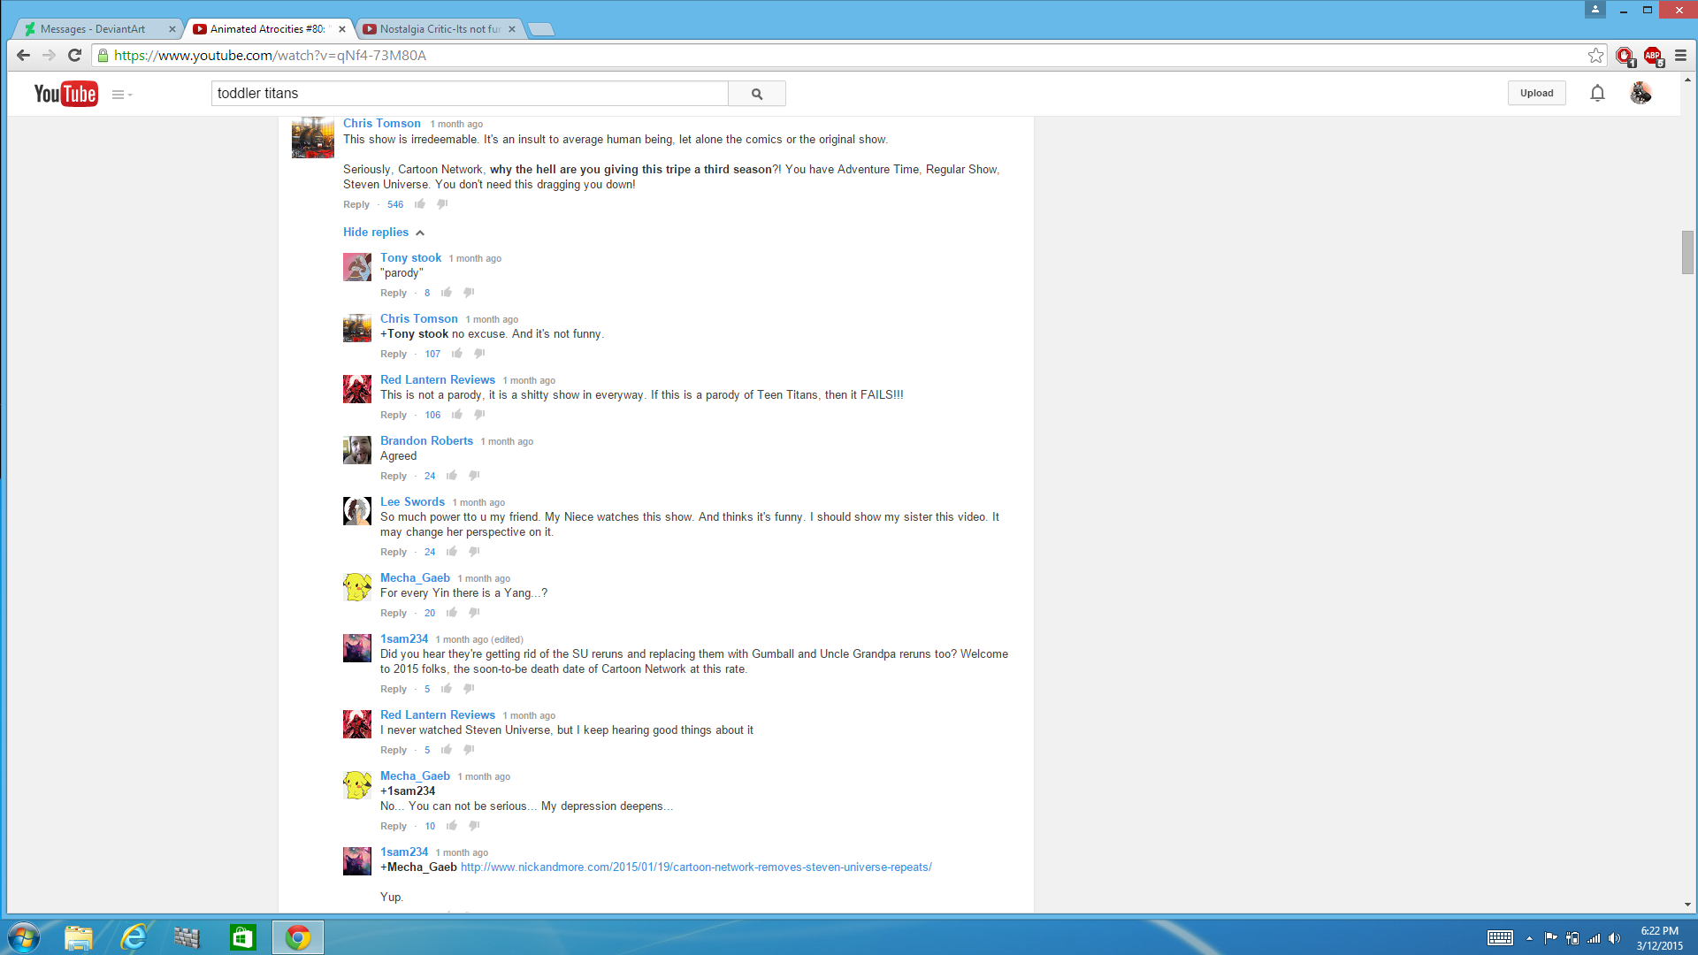Reload the page
This screenshot has width=1698, height=955.
pyautogui.click(x=75, y=55)
